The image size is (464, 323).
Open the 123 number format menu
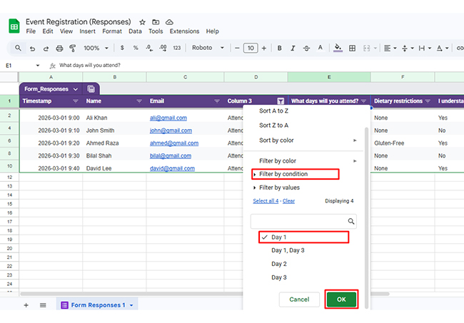(176, 48)
